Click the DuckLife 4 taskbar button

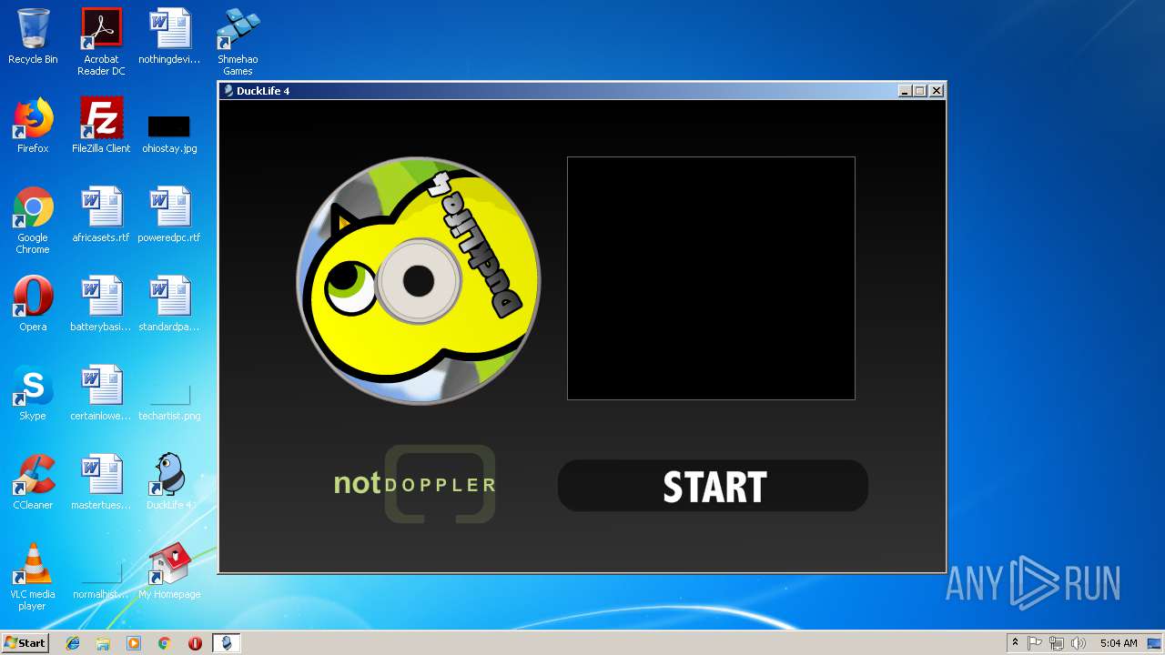pos(227,643)
